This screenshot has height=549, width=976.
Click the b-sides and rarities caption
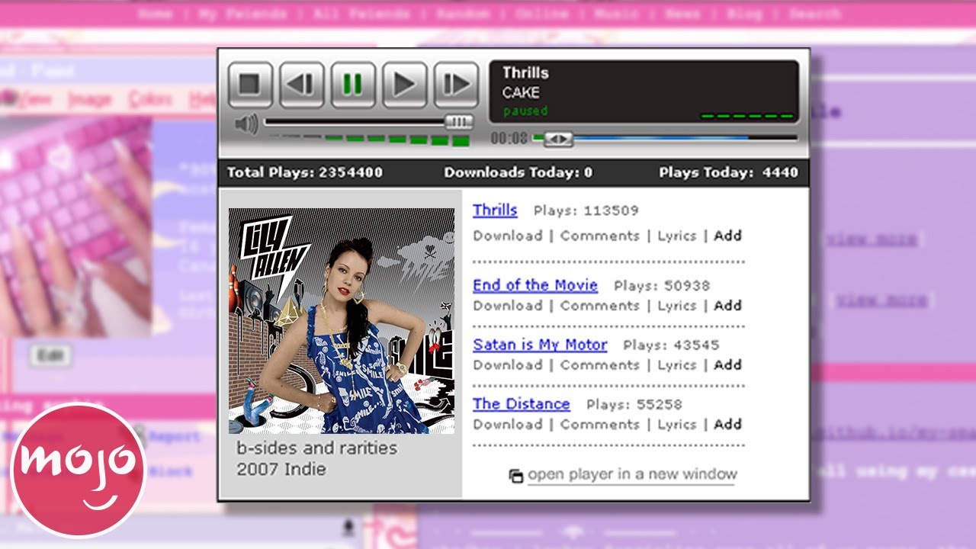click(317, 448)
